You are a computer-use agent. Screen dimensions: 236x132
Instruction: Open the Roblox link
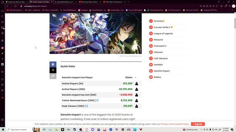(x=157, y=77)
